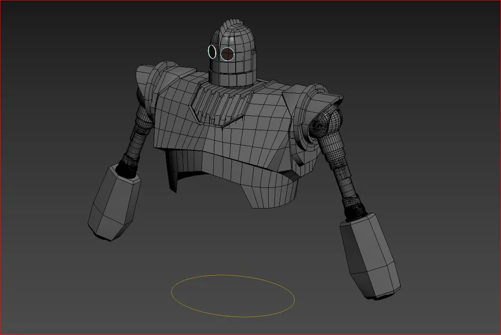Select the cyan-outlined eye ring on robot head
The image size is (501, 335).
(212, 51)
